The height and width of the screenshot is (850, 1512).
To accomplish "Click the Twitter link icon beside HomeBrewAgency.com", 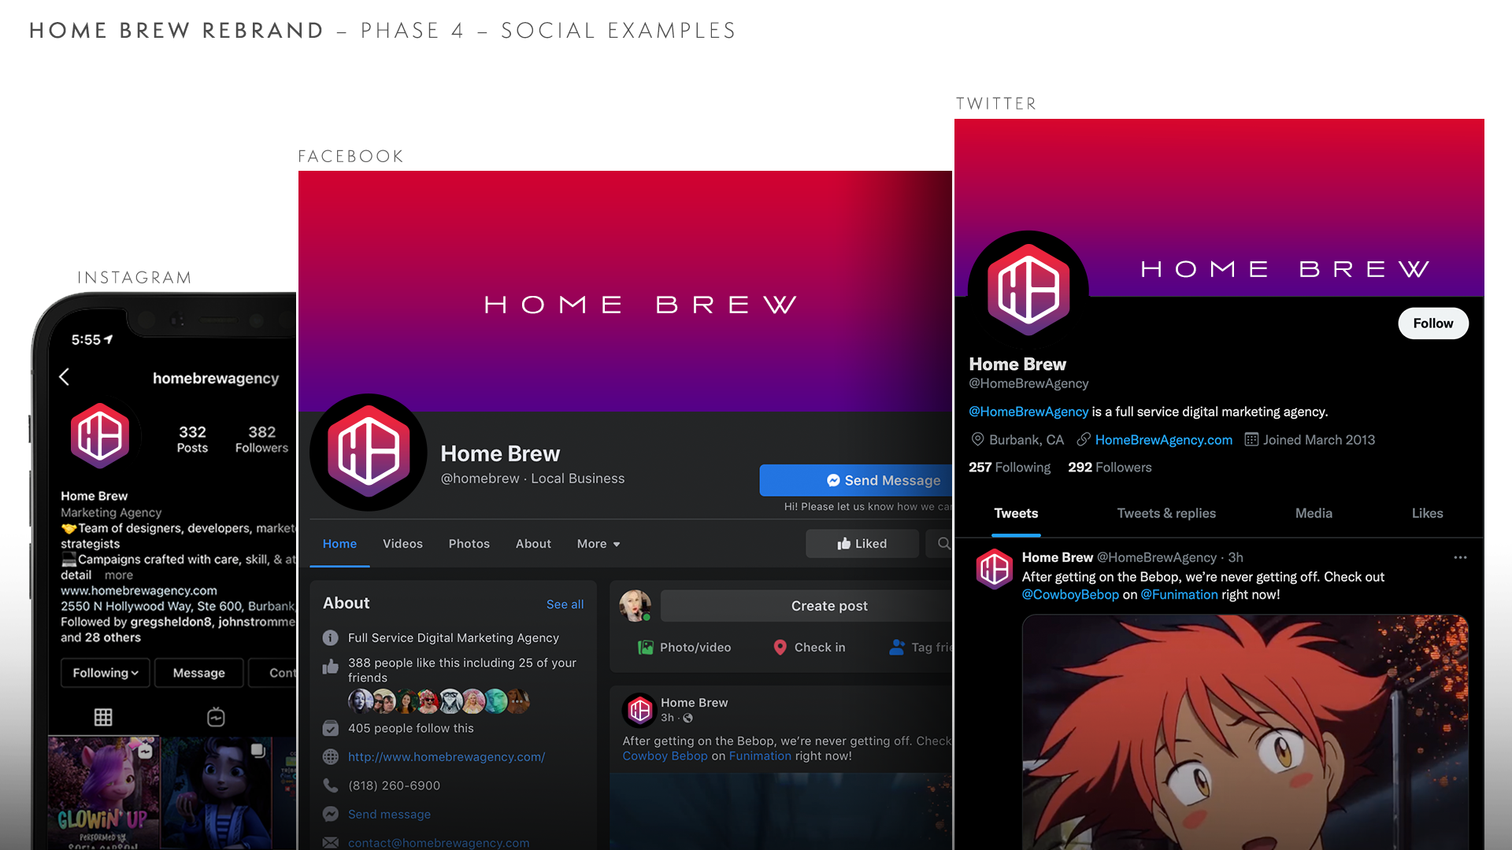I will pyautogui.click(x=1084, y=439).
